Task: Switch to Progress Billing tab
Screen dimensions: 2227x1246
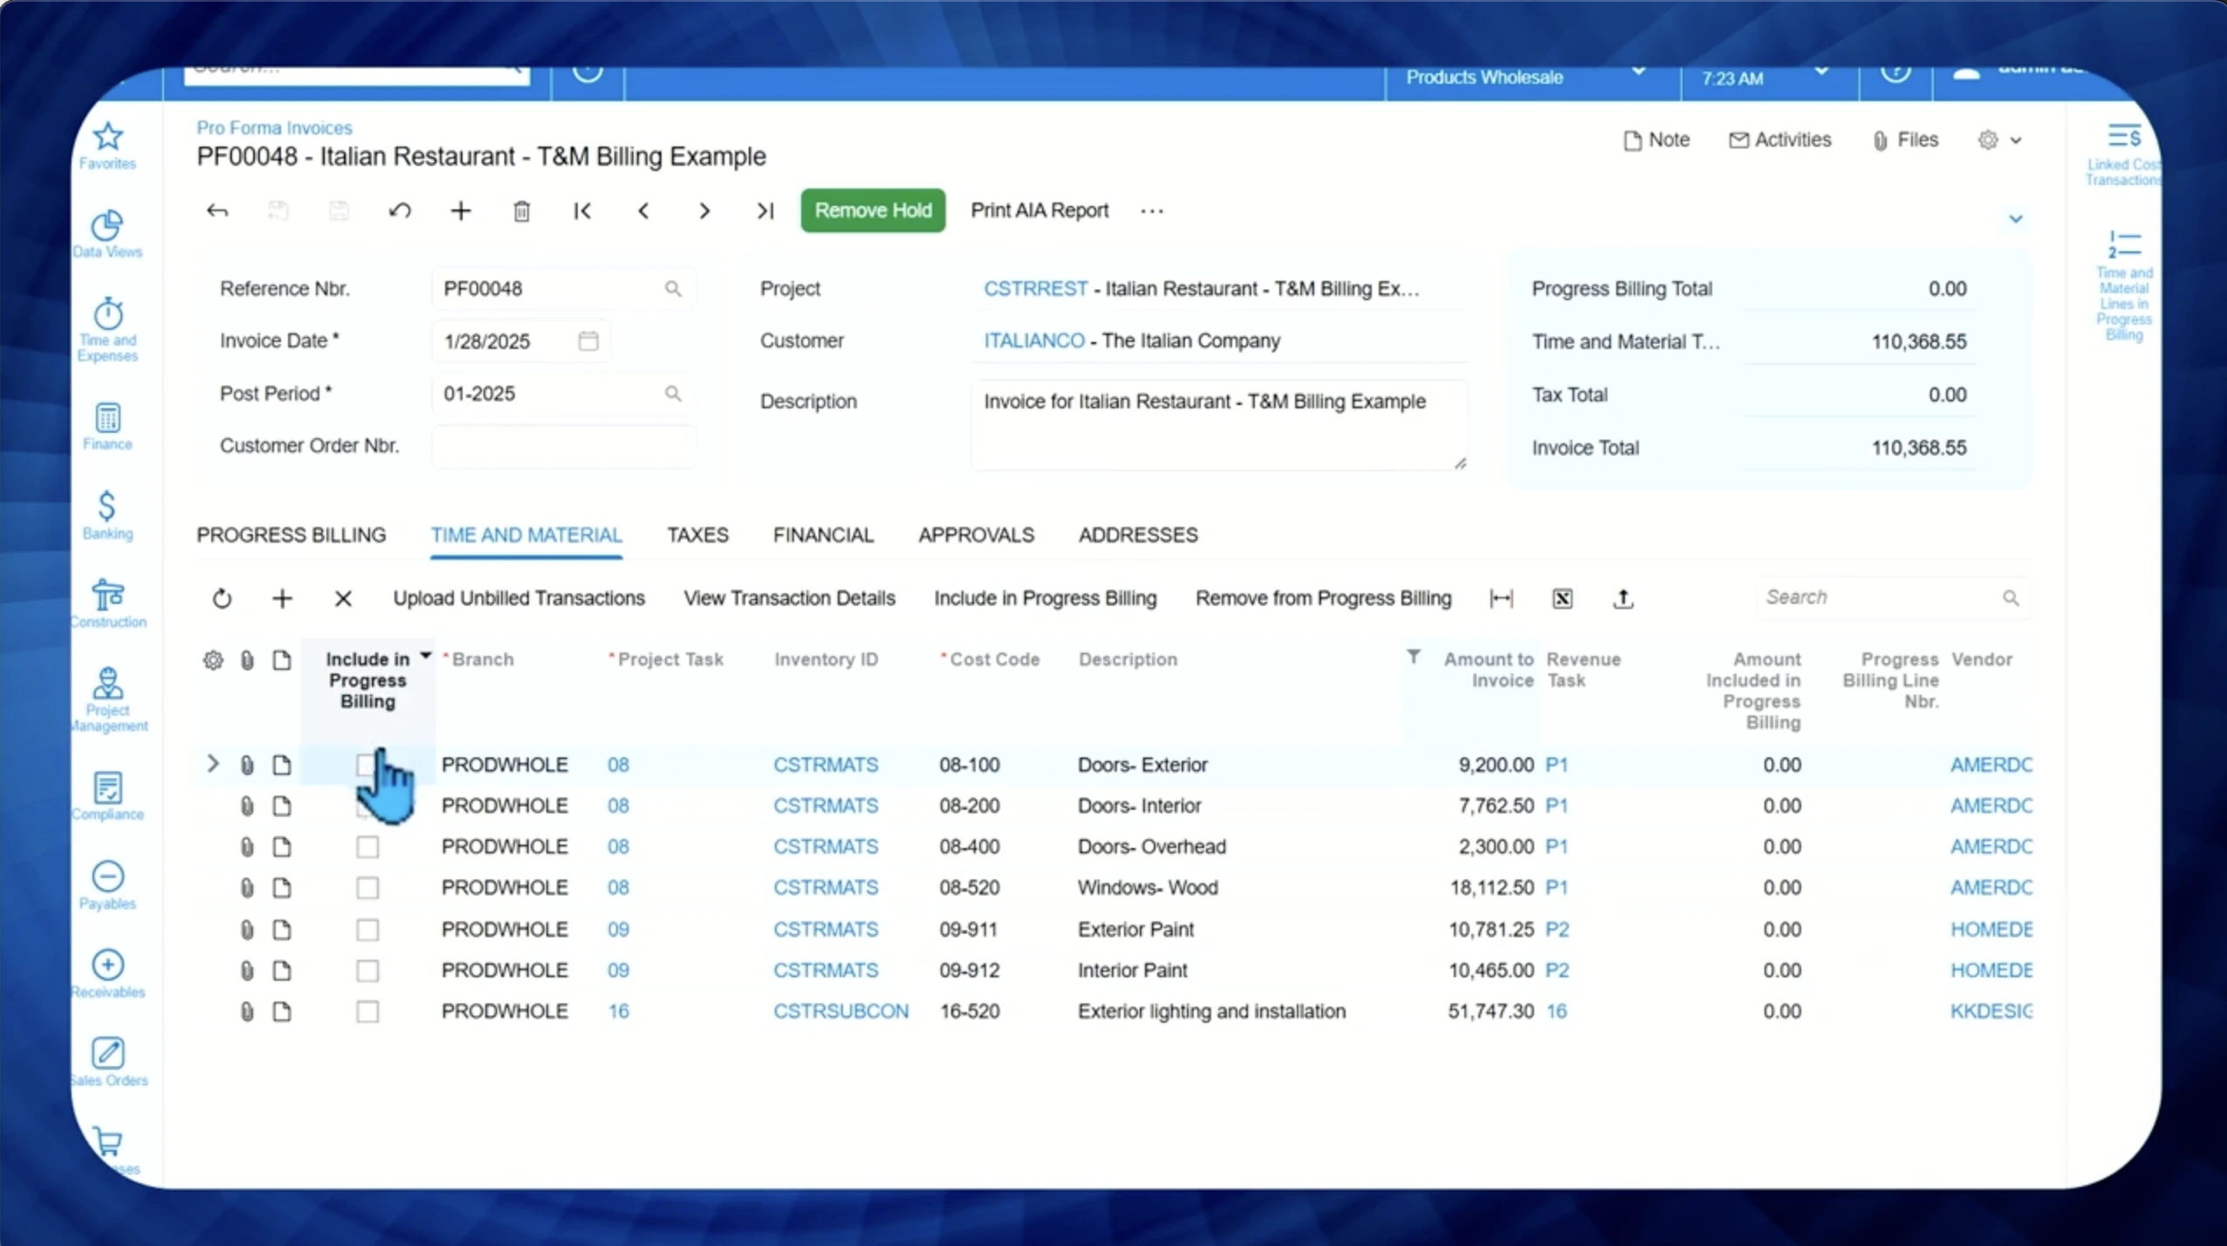Action: click(x=291, y=535)
